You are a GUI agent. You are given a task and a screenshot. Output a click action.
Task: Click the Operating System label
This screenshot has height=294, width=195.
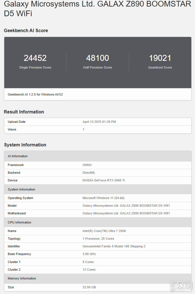pyautogui.click(x=20, y=198)
